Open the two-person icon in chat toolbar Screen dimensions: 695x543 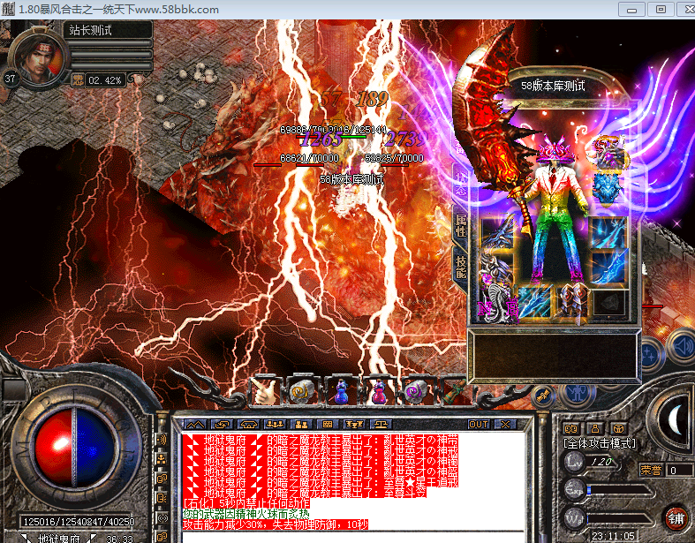click(x=301, y=425)
